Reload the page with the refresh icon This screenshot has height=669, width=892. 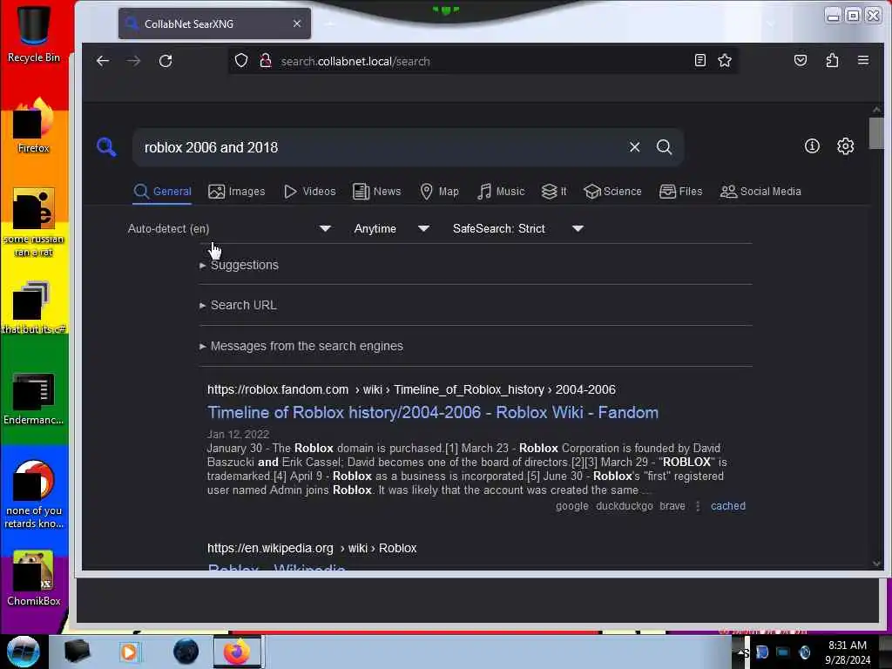[x=166, y=61]
